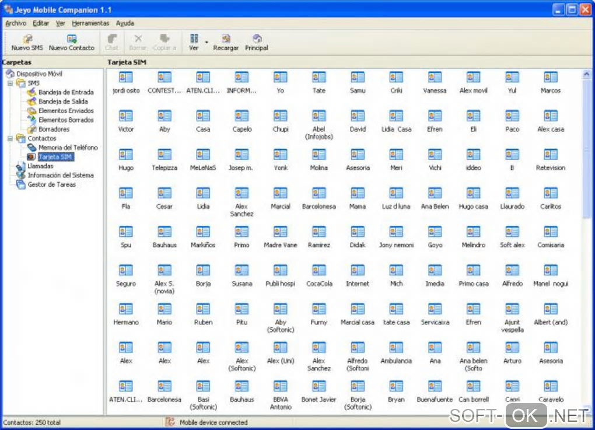Click the Carpetas panel header
This screenshot has height=430, width=595.
(x=16, y=62)
